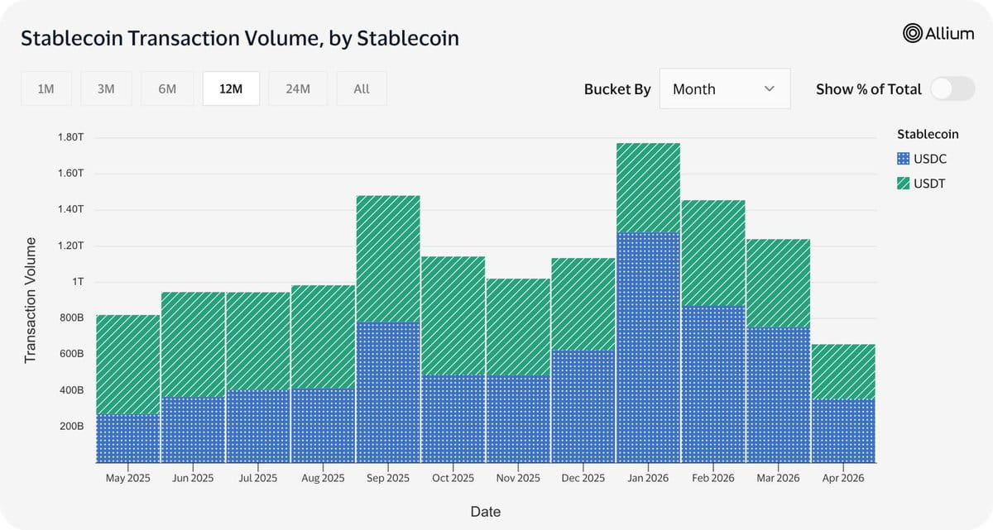Click the Mar 2026 USDT bar segment
The width and height of the screenshot is (993, 530).
coord(778,283)
